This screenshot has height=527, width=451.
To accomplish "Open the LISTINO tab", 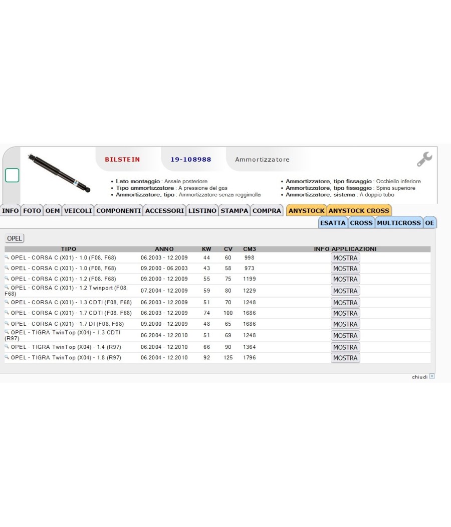I will (202, 210).
